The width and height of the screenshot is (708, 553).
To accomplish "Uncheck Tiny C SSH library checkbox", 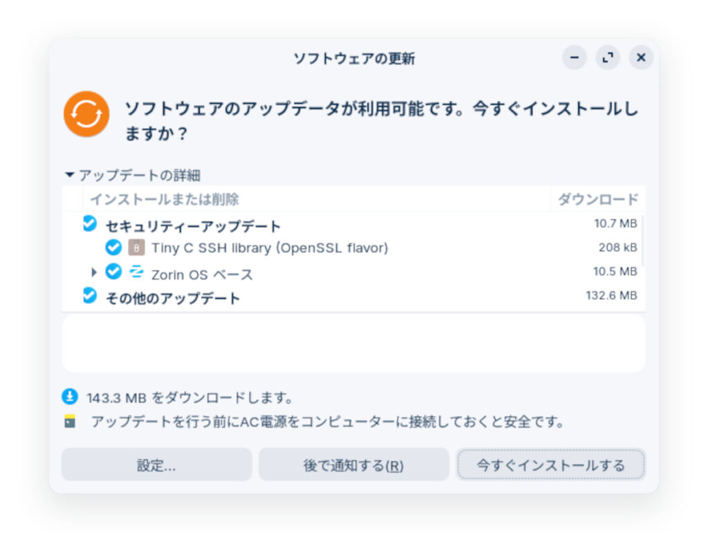I will (113, 247).
